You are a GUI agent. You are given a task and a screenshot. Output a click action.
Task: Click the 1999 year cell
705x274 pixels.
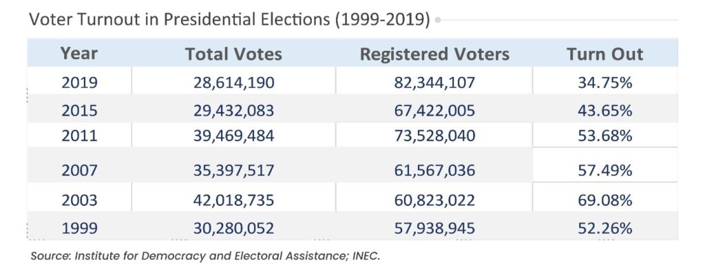[x=79, y=228]
